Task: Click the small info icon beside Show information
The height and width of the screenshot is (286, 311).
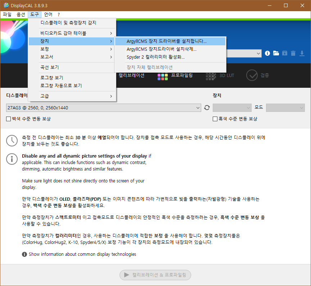Action: tap(24, 254)
